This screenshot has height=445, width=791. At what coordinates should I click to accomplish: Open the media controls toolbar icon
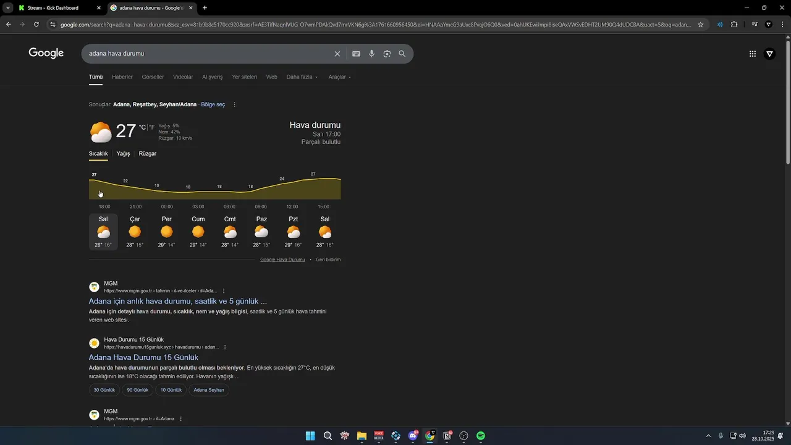pos(754,25)
